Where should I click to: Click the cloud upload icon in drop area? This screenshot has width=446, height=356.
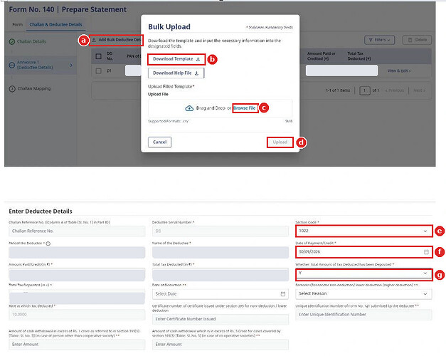click(189, 108)
